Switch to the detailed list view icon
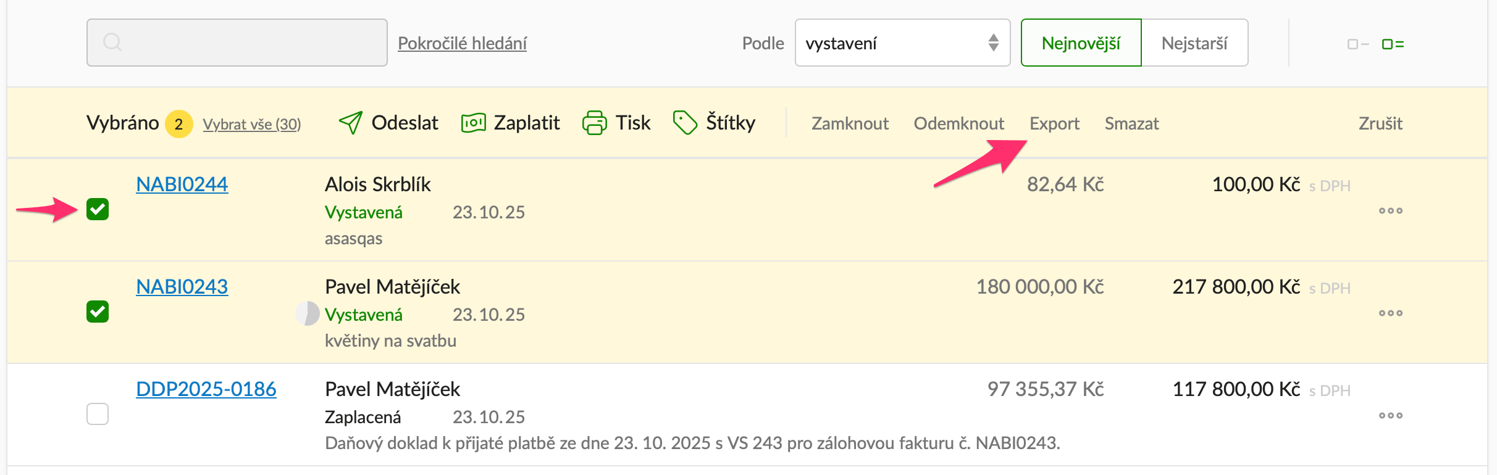 coord(1394,43)
